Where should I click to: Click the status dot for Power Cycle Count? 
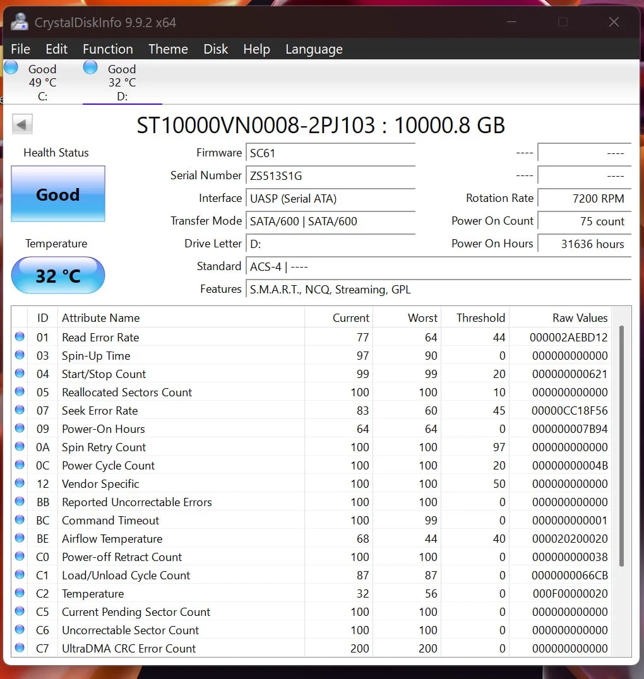point(20,464)
